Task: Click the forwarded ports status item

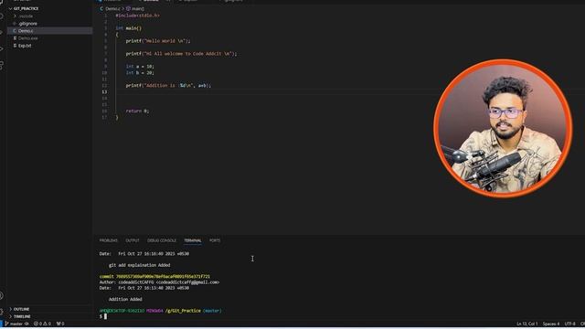Action: pyautogui.click(x=60, y=324)
